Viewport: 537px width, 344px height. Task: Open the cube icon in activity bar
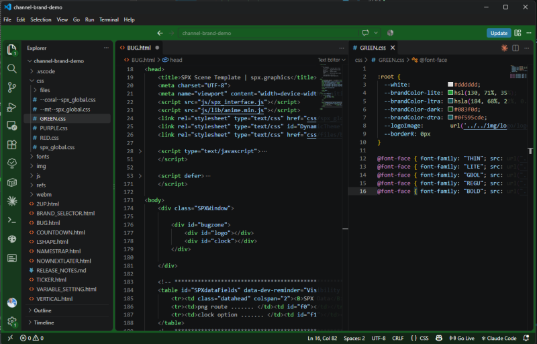tap(11, 182)
